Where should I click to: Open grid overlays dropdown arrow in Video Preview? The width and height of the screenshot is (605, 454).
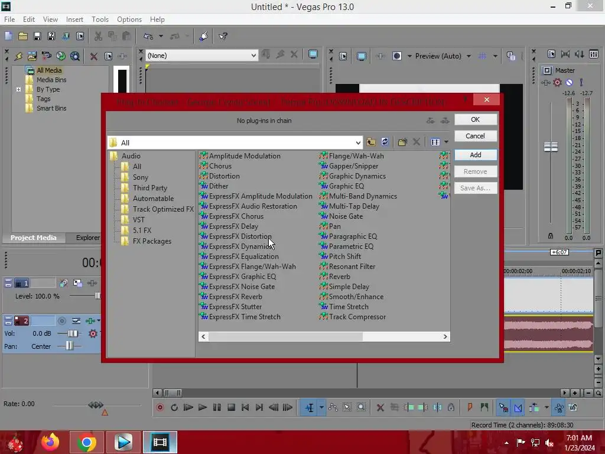(495, 56)
